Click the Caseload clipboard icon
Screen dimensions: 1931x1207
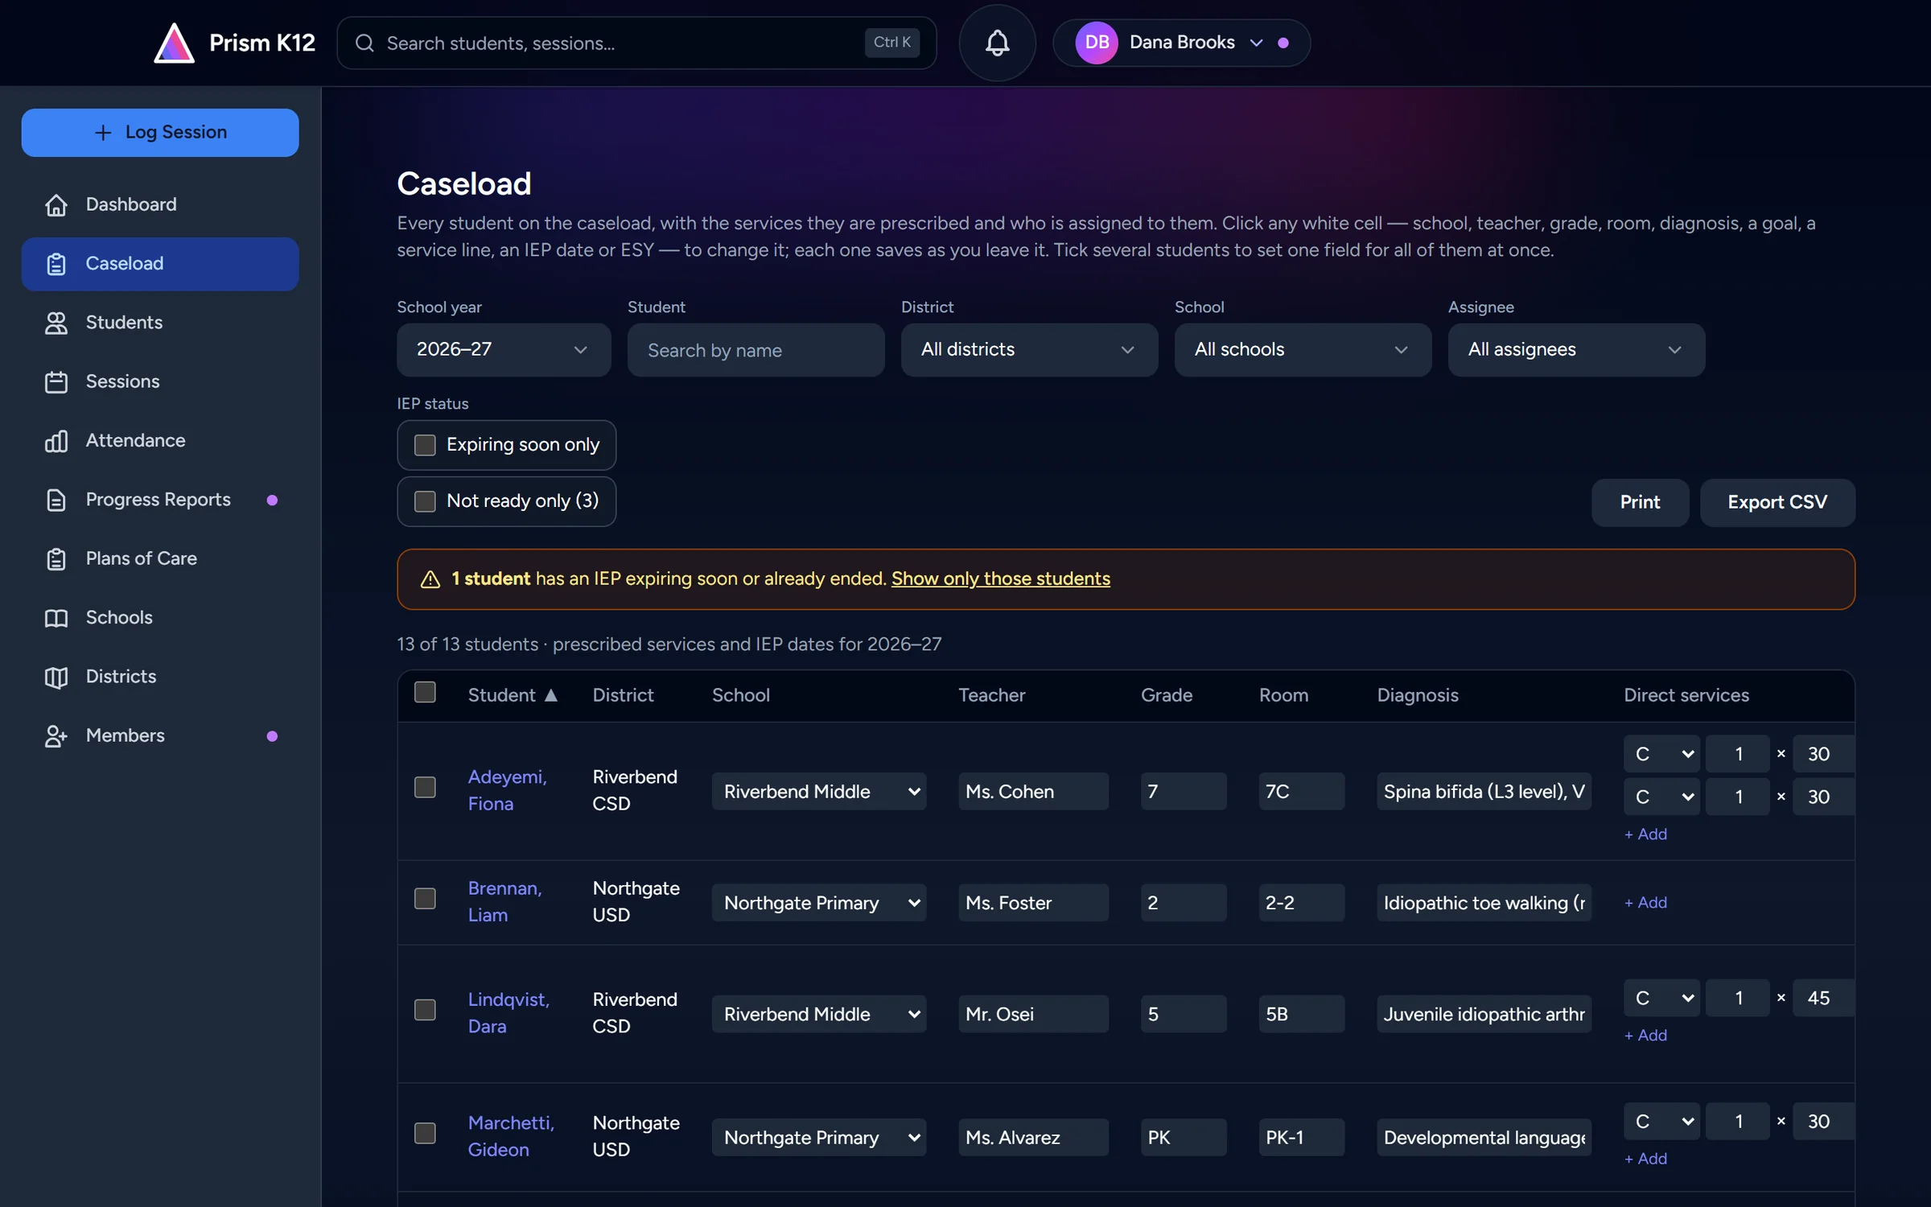point(56,264)
